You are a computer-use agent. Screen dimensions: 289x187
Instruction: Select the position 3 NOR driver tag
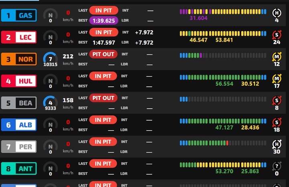coord(19,60)
